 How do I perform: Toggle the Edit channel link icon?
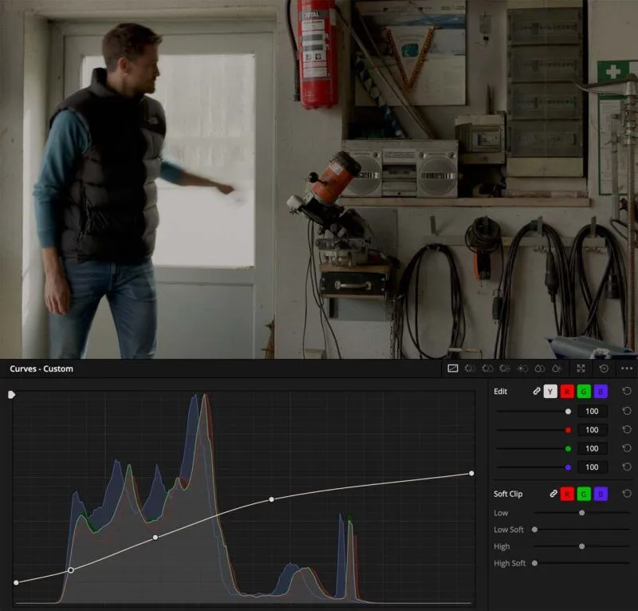[x=537, y=392]
